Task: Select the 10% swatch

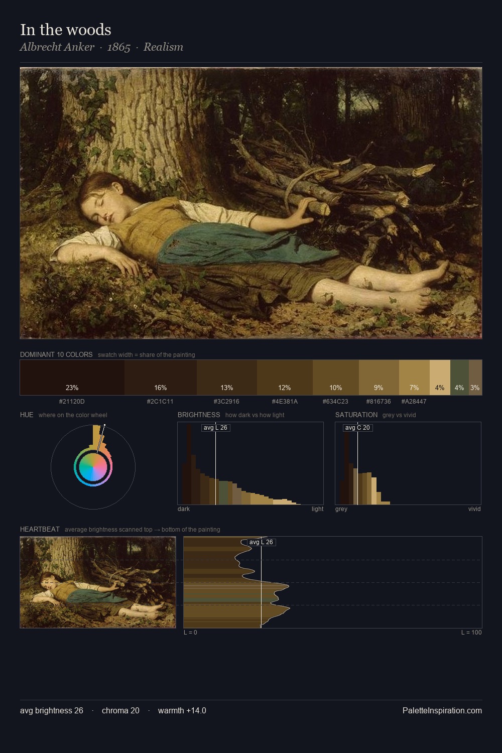Action: [x=336, y=378]
